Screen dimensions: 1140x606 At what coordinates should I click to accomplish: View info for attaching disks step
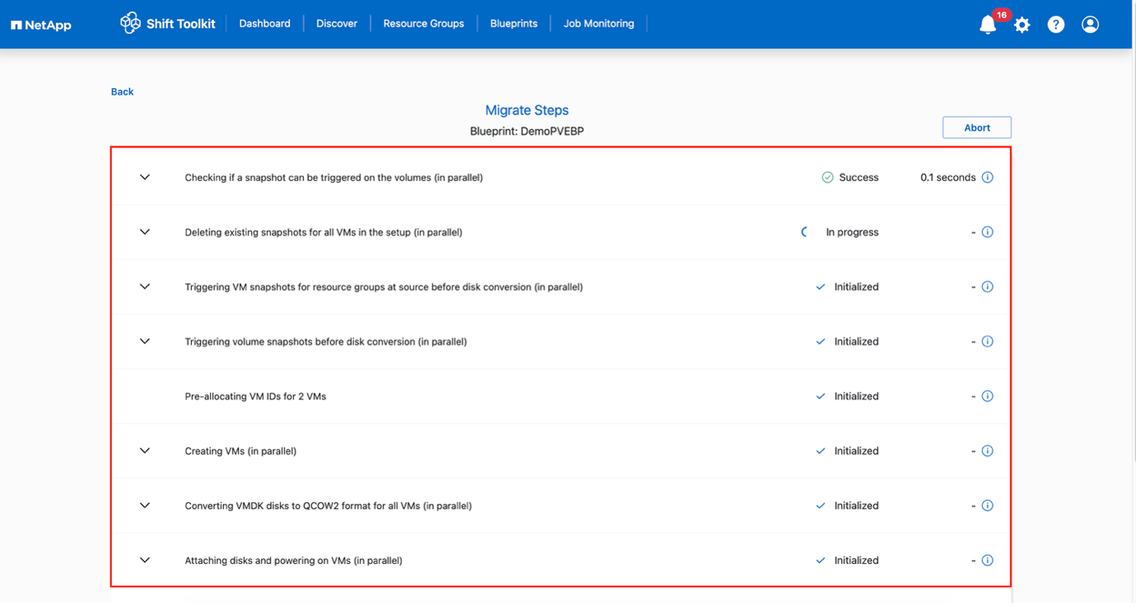pyautogui.click(x=987, y=560)
